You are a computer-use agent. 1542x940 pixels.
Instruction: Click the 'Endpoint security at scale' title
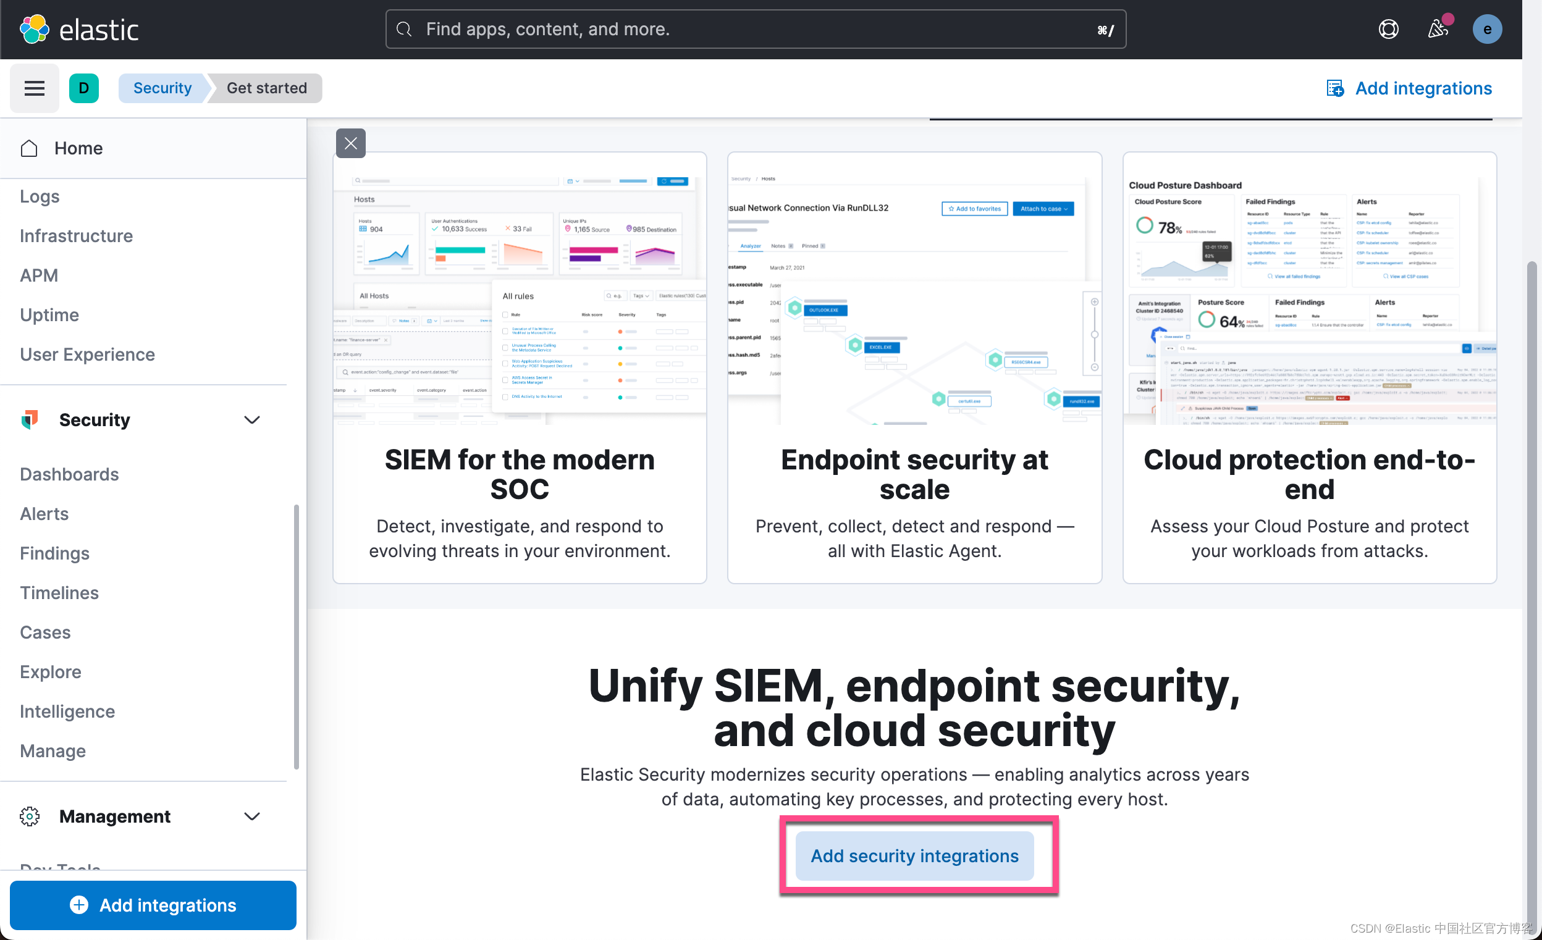coord(914,474)
